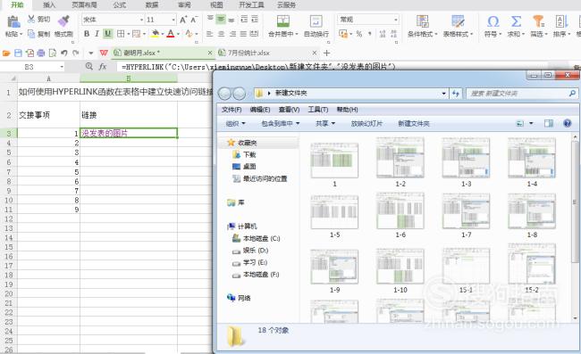Click the 没发表的图片 hyperlink in B3
The image size is (581, 354).
(x=105, y=133)
